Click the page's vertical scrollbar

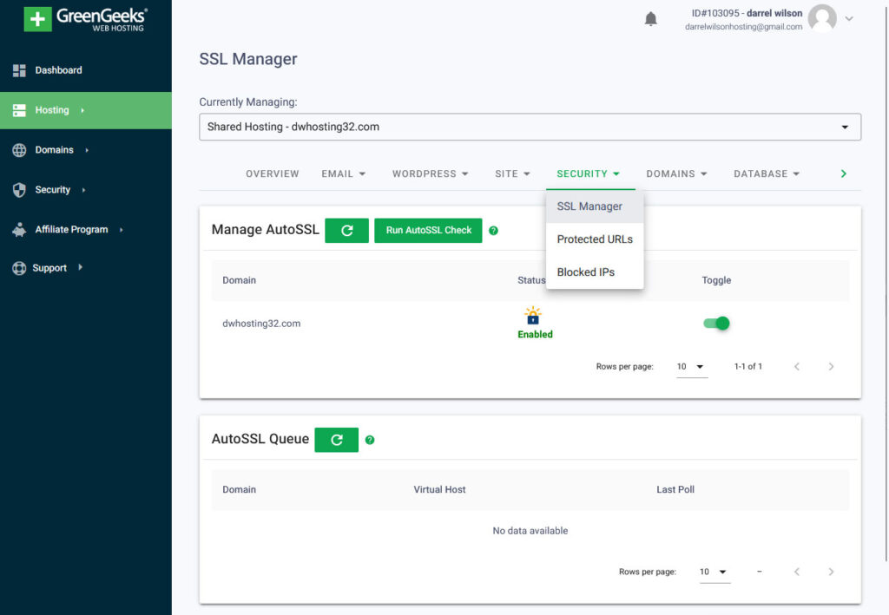click(886, 283)
